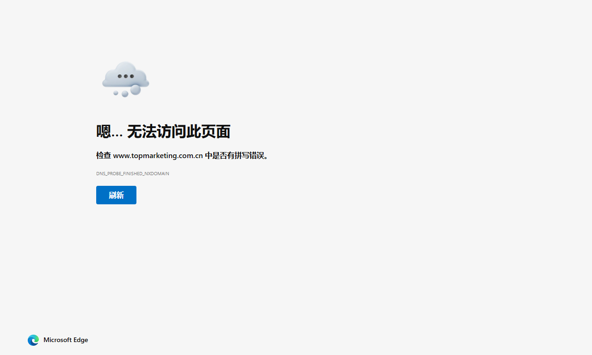592x355 pixels.
Task: Click the Microsoft Edge logo icon
Action: pyautogui.click(x=33, y=340)
